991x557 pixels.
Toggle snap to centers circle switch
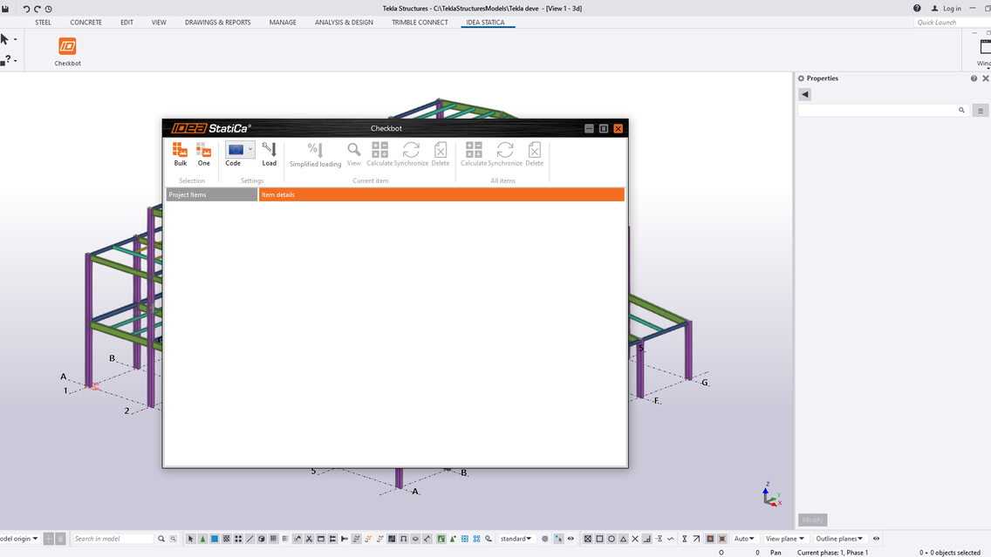(x=612, y=539)
